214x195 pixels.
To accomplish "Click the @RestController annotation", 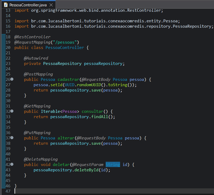I will click(x=32, y=37).
